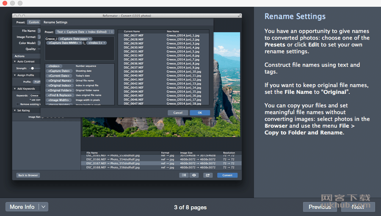Add the <Find & Replace> tag
This screenshot has width=381, height=216.
click(x=60, y=95)
